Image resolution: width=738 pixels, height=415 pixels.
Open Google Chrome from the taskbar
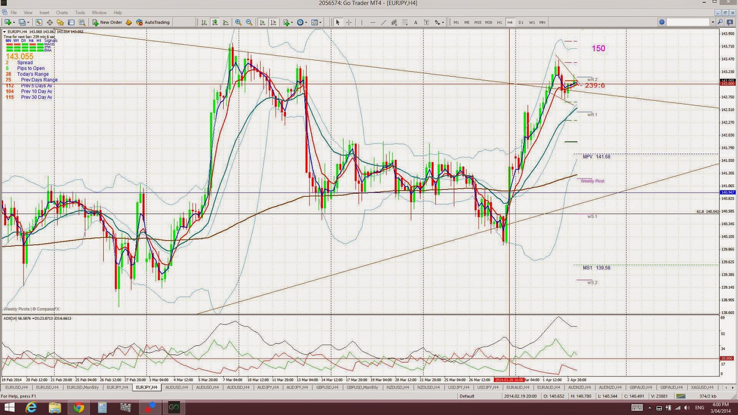tap(78, 407)
